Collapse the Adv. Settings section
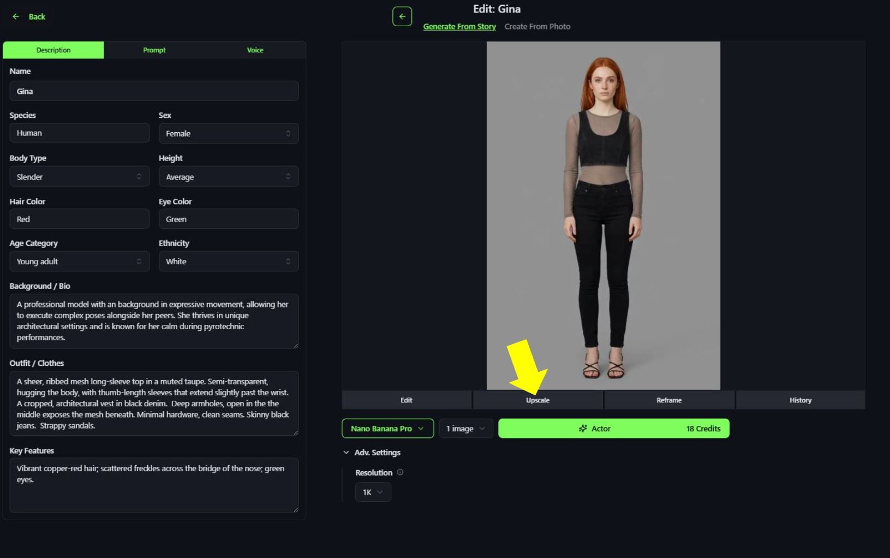890x558 pixels. [347, 452]
